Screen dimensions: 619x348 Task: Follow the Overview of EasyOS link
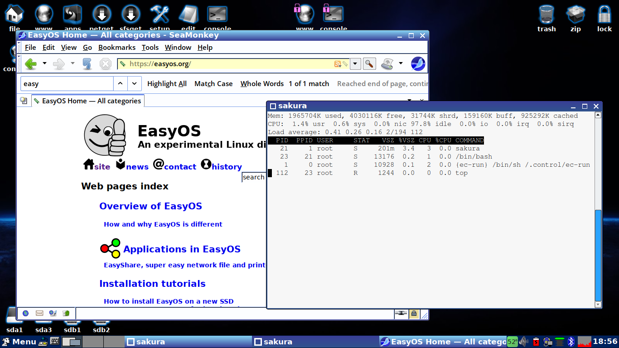click(x=150, y=206)
